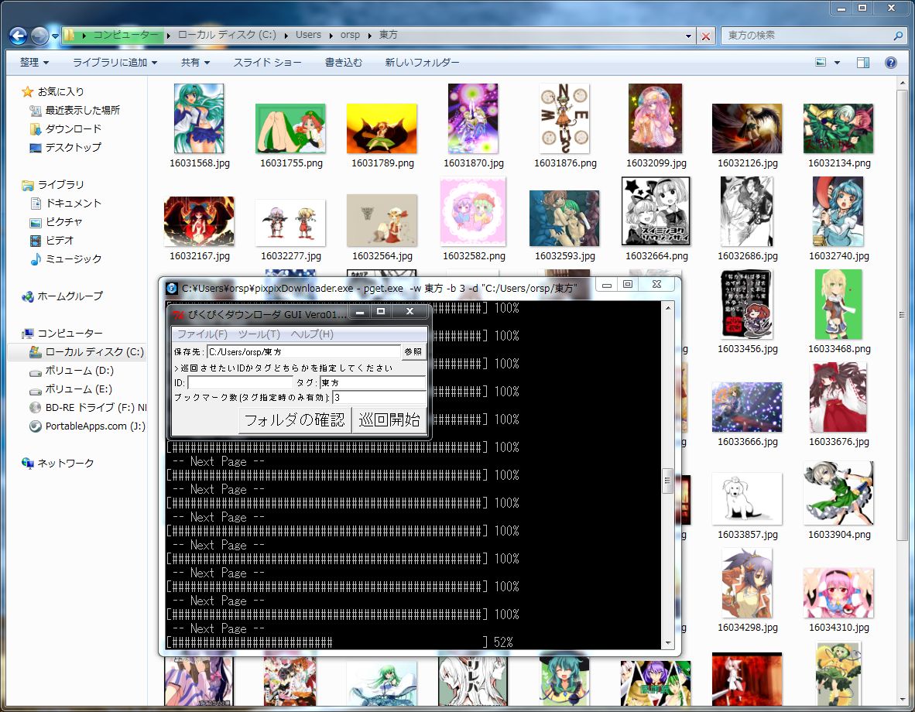Toggle the preview pane button
915x712 pixels.
(863, 63)
